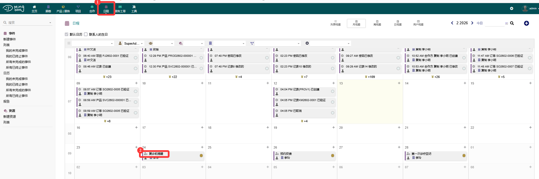Open the 工具 tools module
This screenshot has width=539, height=179.
(x=134, y=9)
